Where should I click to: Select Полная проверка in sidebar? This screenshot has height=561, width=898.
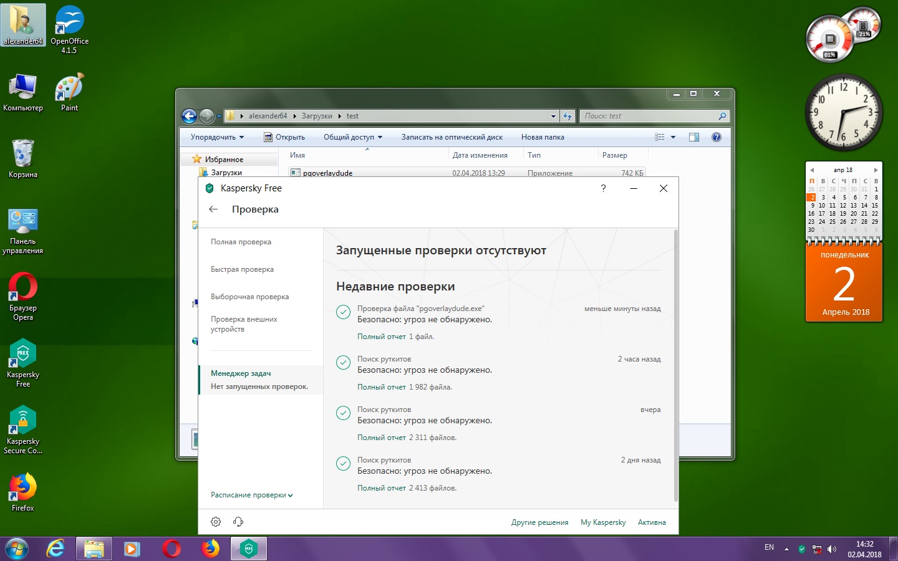click(x=241, y=242)
